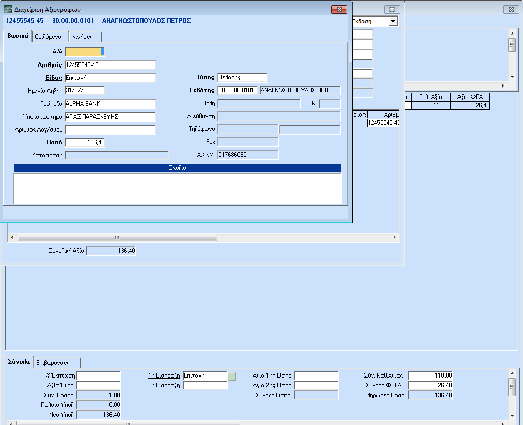
Task: Click the underlined Είδος label link
Action: 54,78
